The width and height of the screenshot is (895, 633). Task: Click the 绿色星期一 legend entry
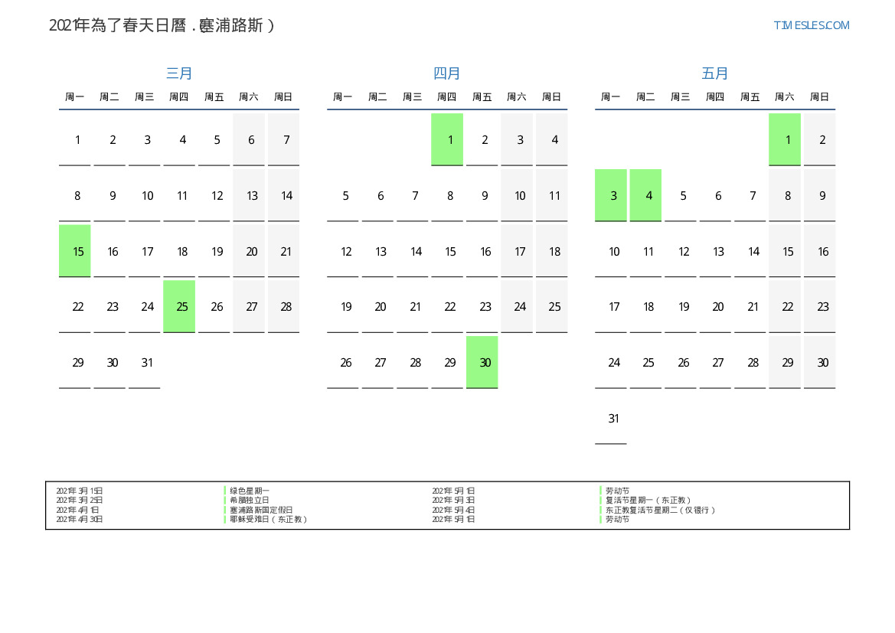(250, 491)
